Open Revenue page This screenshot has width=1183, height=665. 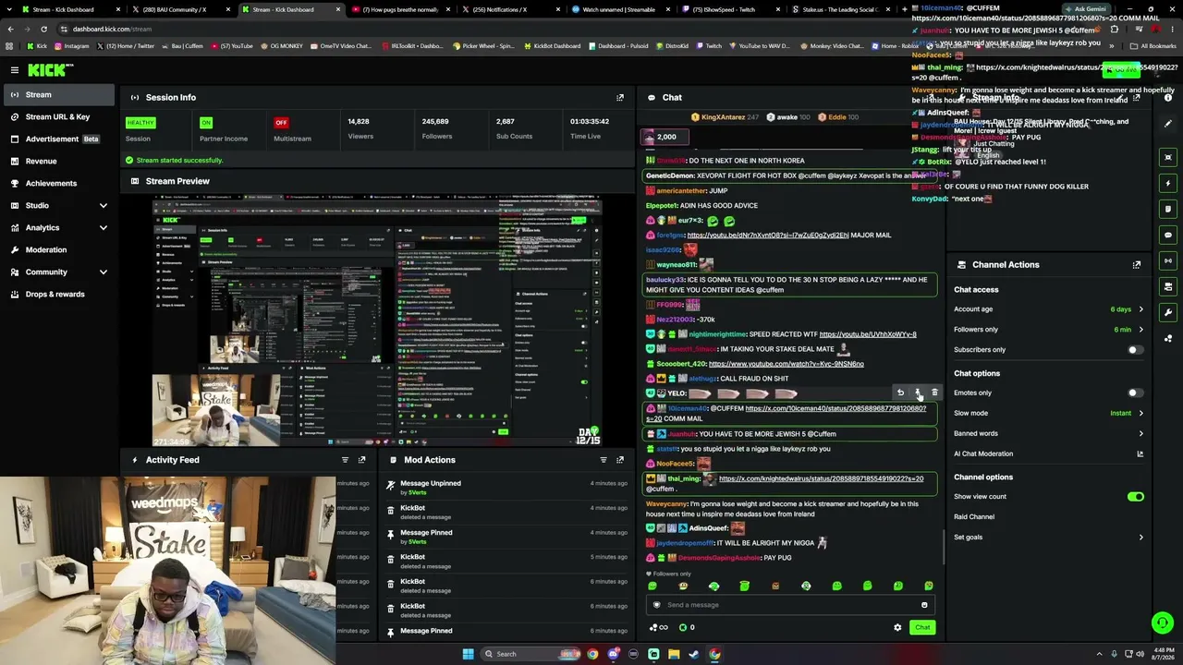tap(57, 161)
